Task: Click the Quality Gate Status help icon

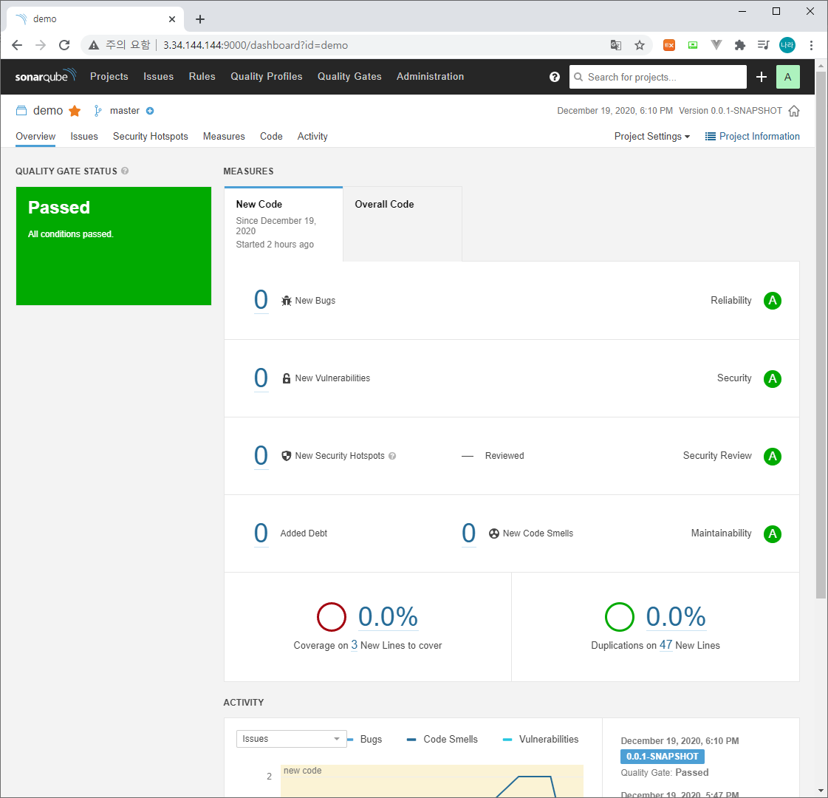Action: [x=125, y=171]
